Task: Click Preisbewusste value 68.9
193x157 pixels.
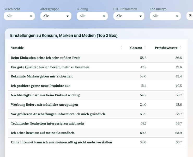Action: pos(178,133)
